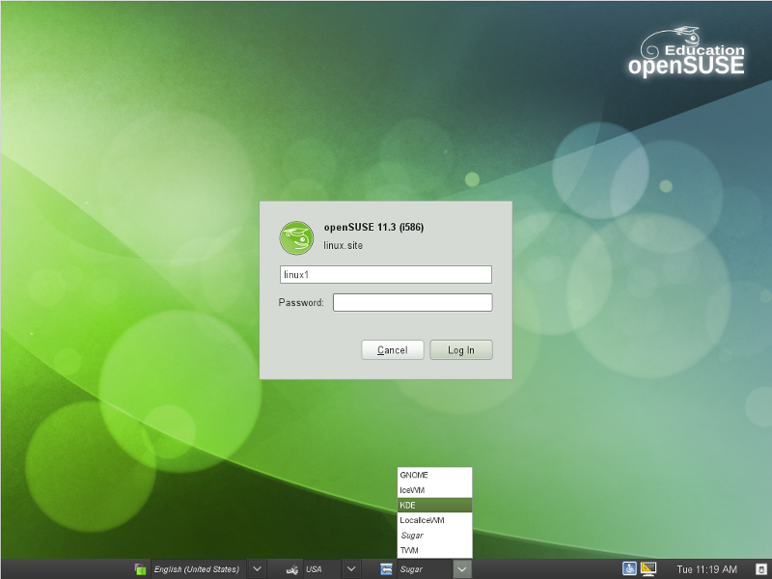The image size is (772, 579).
Task: Click the username field containing linux1
Action: pyautogui.click(x=385, y=275)
